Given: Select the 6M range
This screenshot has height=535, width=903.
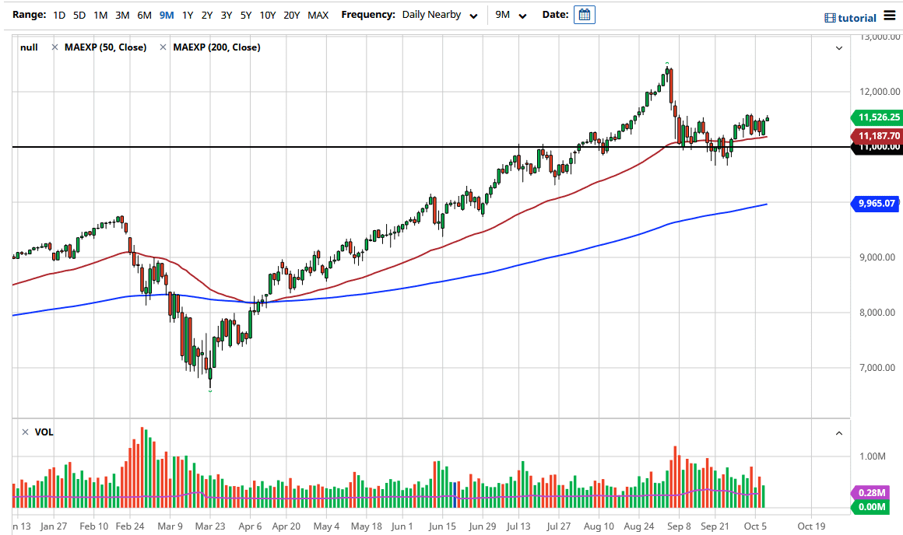Looking at the screenshot, I should [144, 15].
